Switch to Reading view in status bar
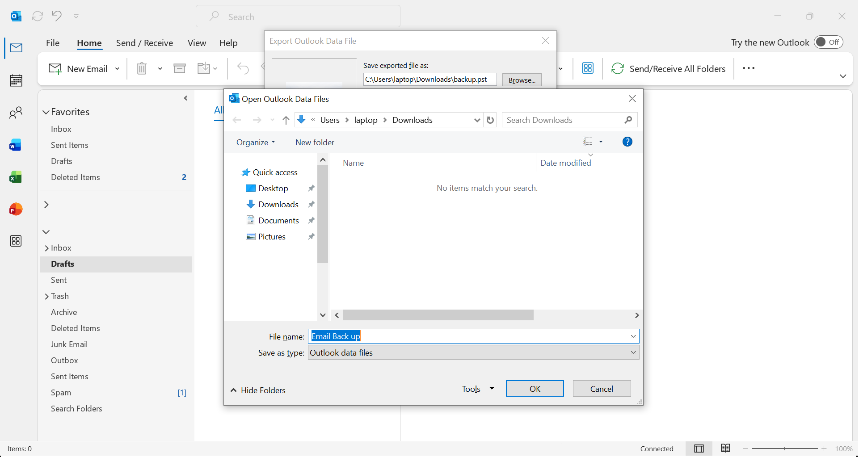This screenshot has height=457, width=859. (x=725, y=449)
